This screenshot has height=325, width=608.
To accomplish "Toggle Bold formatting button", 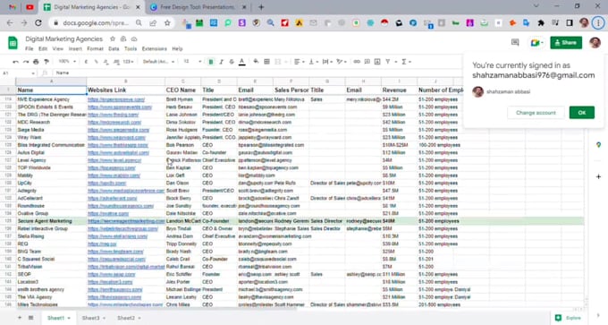I will [x=211, y=62].
